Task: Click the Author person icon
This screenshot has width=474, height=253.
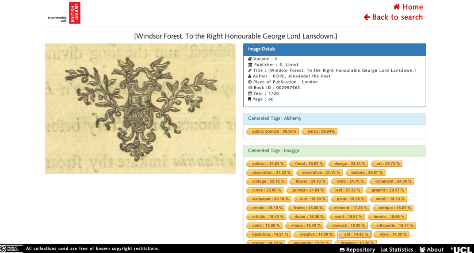Action: [250, 76]
